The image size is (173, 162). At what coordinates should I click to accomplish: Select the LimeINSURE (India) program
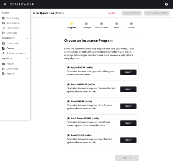[128, 106]
